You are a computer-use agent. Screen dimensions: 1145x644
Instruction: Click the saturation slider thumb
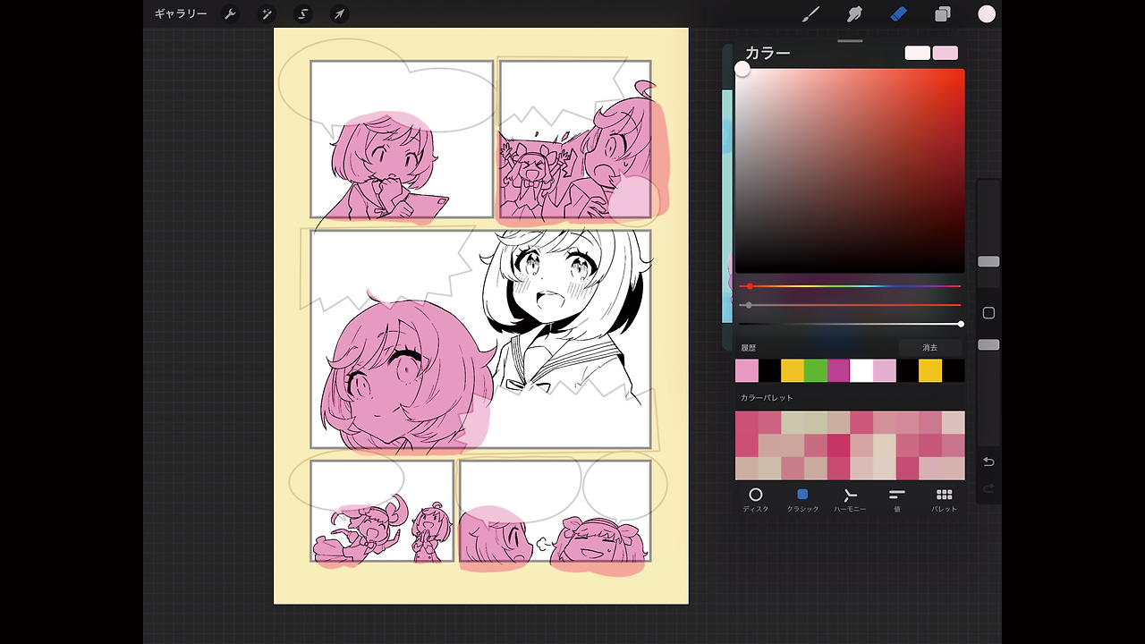point(748,305)
